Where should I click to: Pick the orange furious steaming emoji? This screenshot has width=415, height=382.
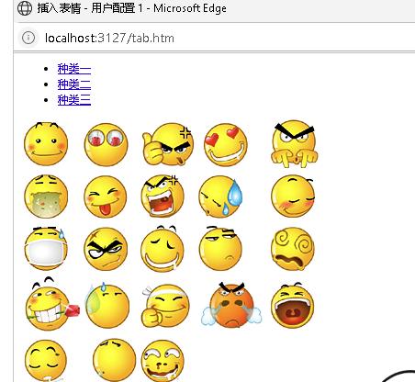tap(231, 305)
